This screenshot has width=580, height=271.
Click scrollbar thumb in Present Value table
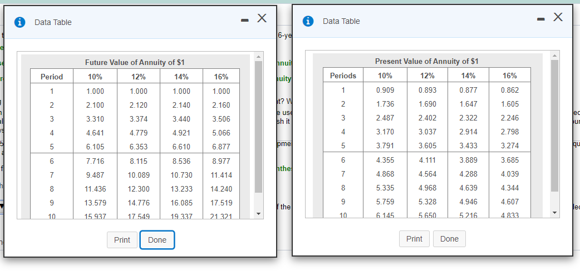[554, 126]
